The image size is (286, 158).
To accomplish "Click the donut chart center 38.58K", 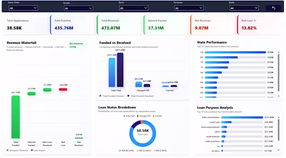I will pos(143,130).
